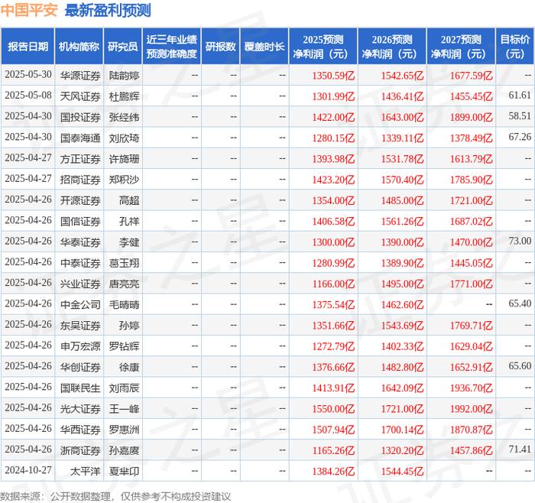Select the 2027预测净利润 column header
Screen dimensions: 535x503
click(461, 47)
